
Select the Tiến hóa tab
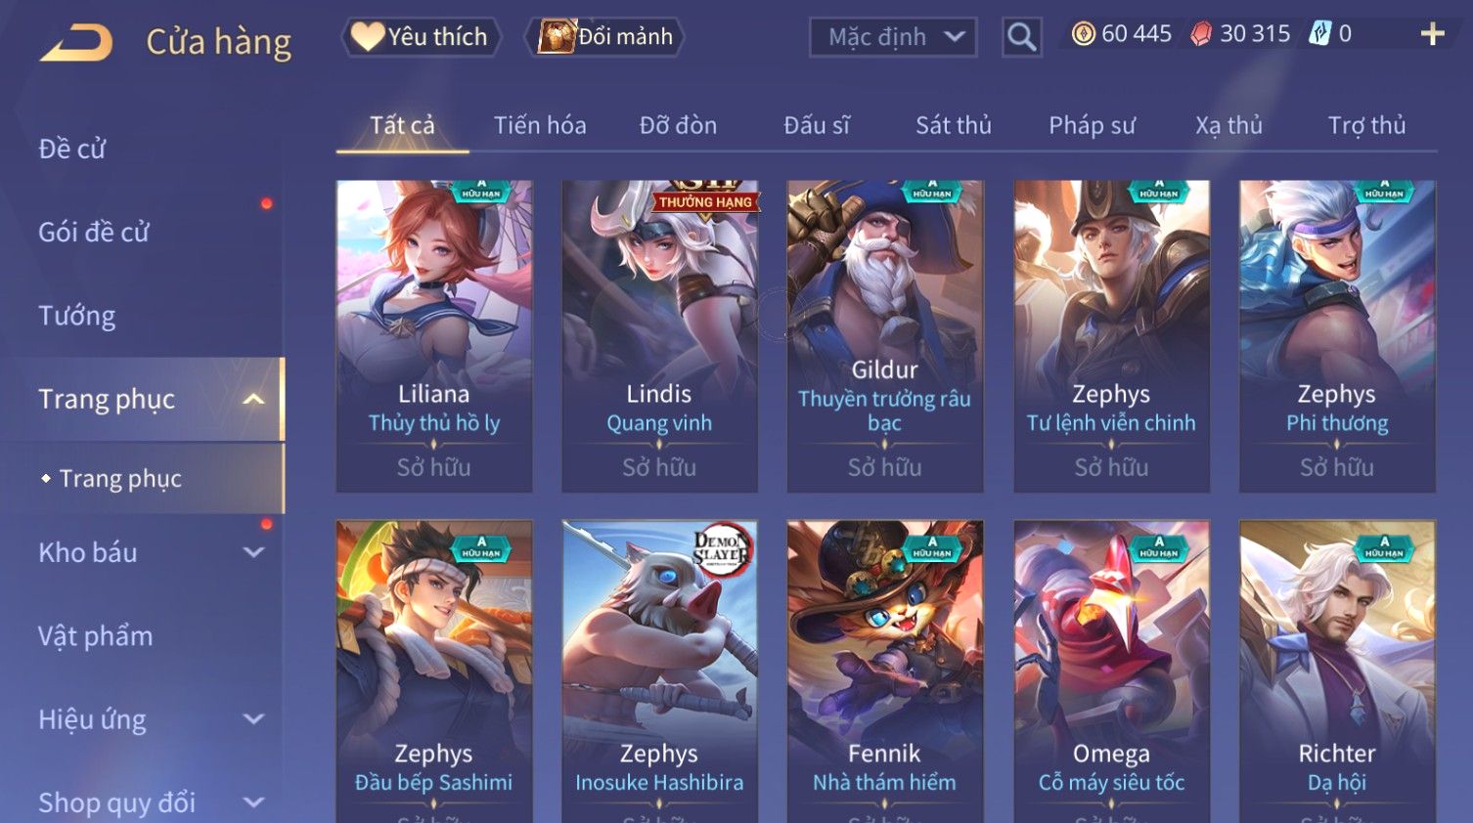(540, 125)
